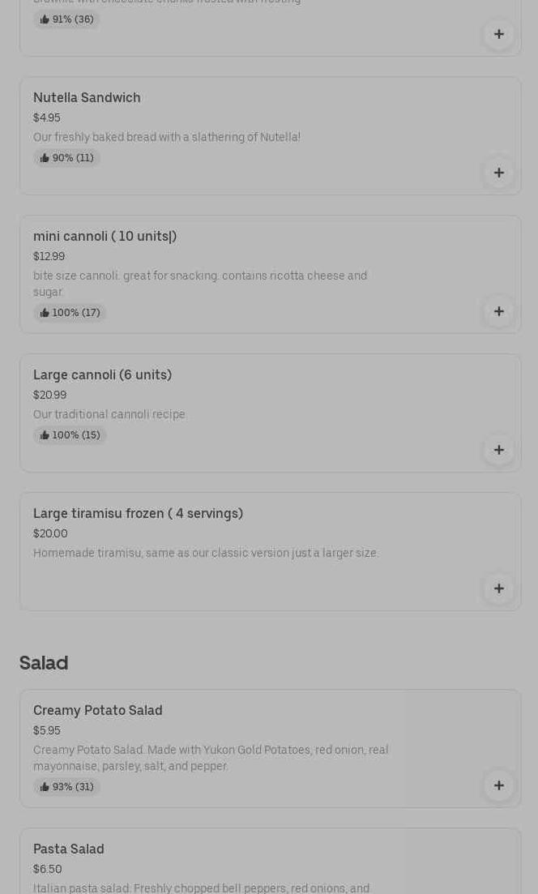538x894 pixels.
Task: Click the Salad section heading
Action: [x=44, y=663]
